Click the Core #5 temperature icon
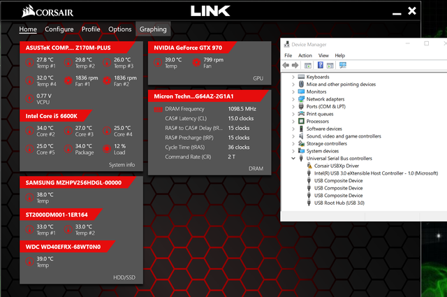The height and width of the screenshot is (297, 447). [29, 149]
